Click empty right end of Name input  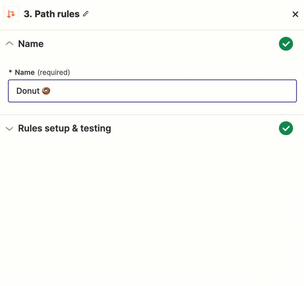(x=267, y=91)
